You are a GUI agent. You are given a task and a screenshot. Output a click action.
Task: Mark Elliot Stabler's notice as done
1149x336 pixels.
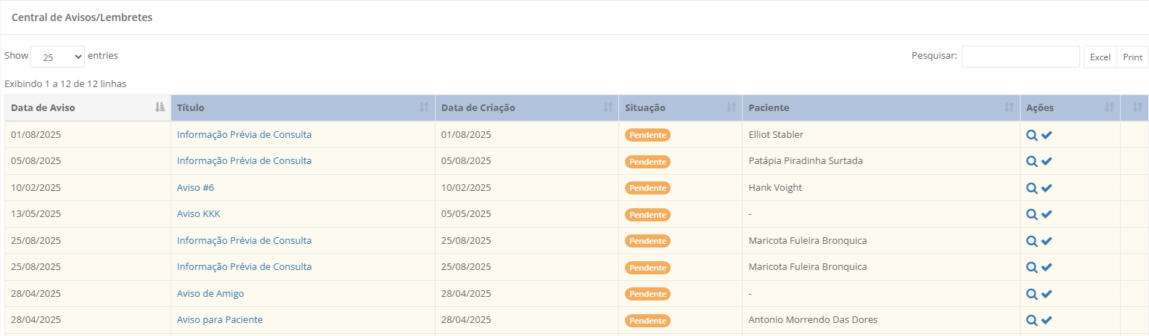pyautogui.click(x=1047, y=135)
